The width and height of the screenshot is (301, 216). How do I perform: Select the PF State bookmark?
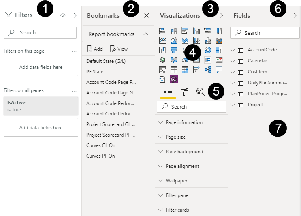click(x=95, y=72)
